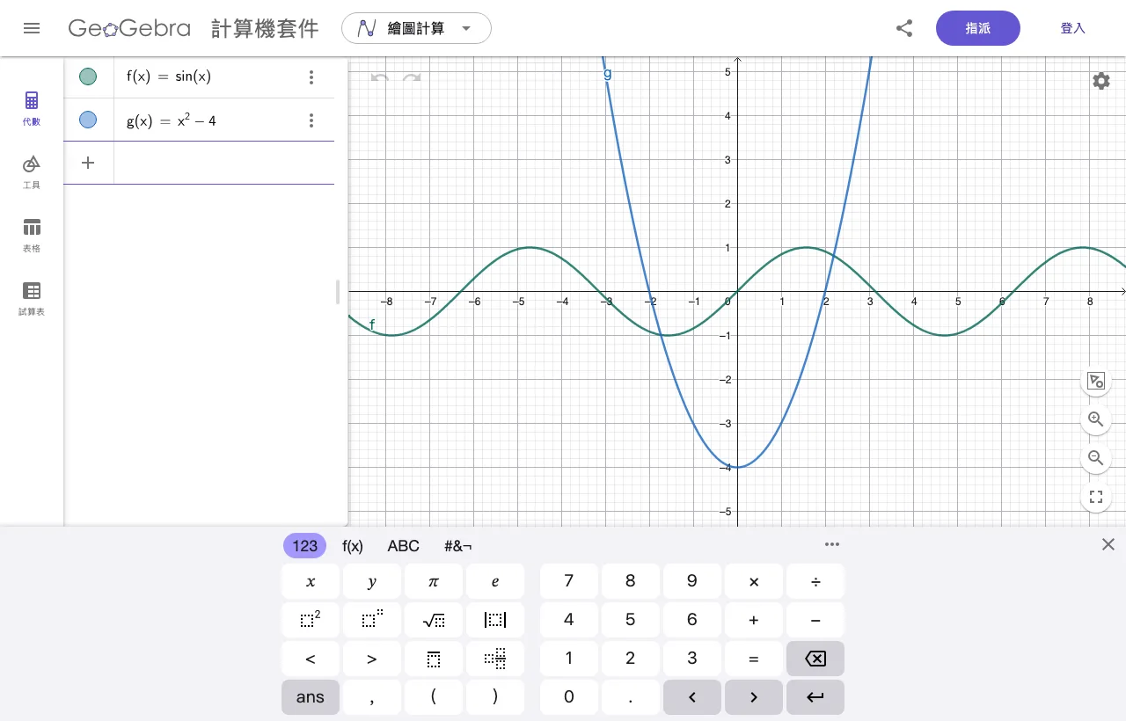Click the absolute value key

coord(495,620)
